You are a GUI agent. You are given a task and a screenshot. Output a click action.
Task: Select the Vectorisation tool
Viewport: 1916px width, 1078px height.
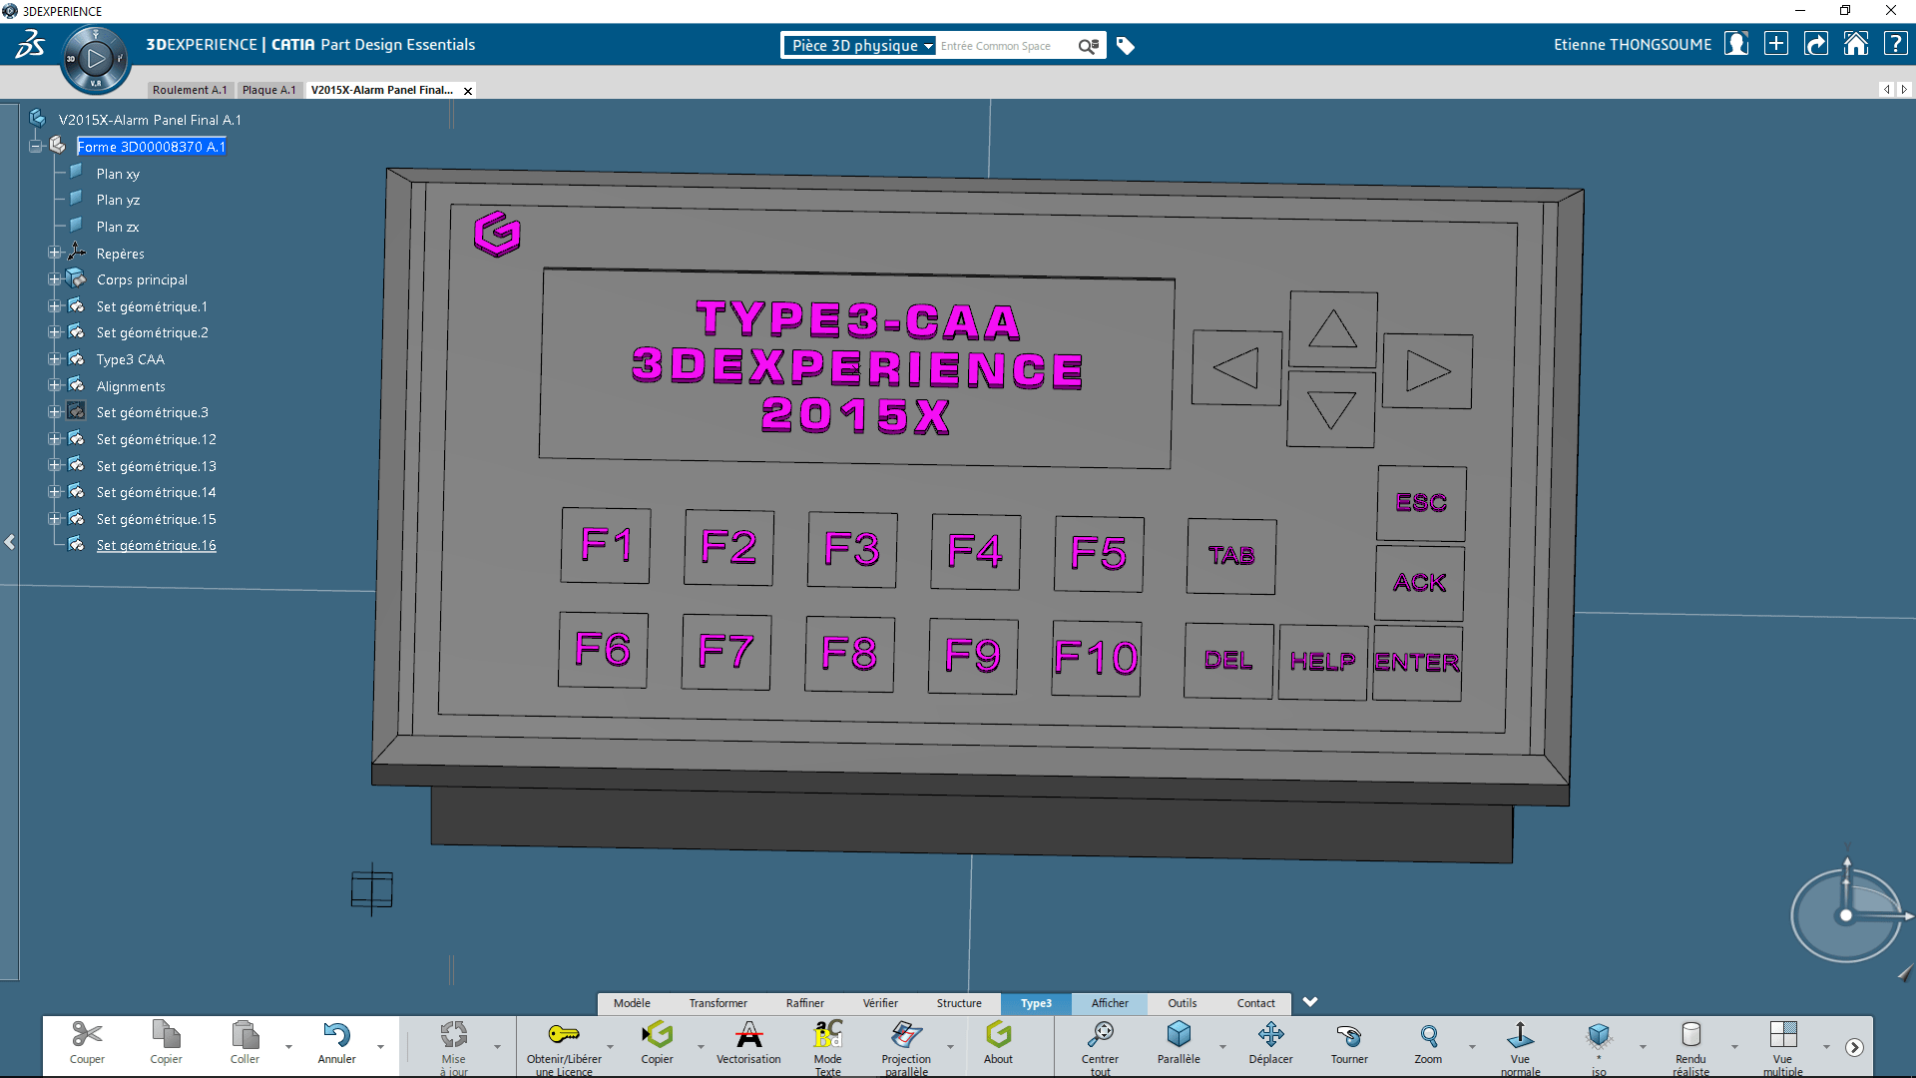point(748,1034)
